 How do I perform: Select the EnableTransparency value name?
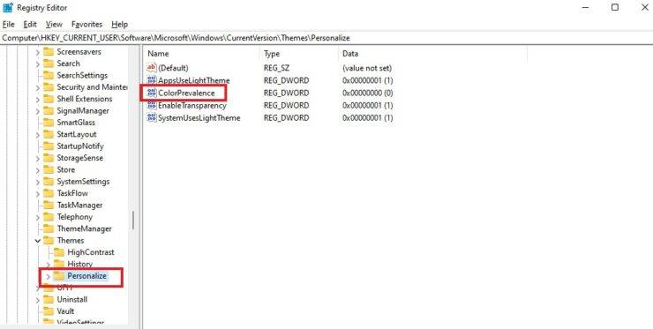pos(192,105)
